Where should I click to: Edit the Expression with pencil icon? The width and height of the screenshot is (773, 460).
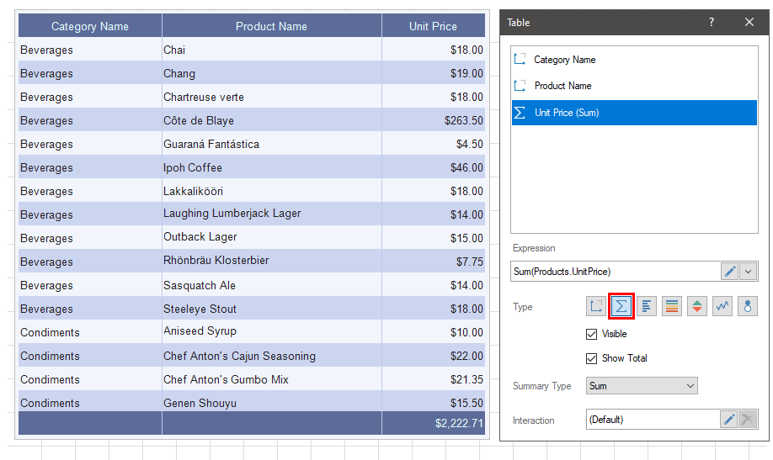730,272
